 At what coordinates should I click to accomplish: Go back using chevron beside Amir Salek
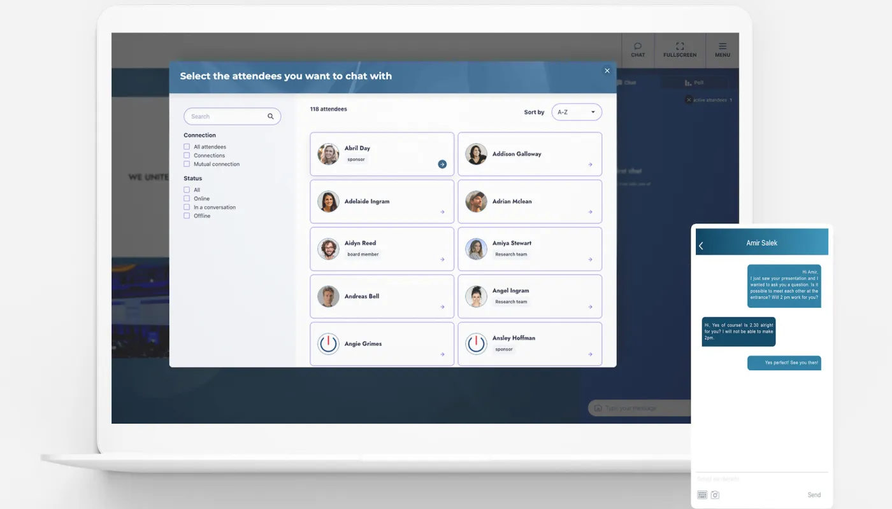click(x=701, y=246)
